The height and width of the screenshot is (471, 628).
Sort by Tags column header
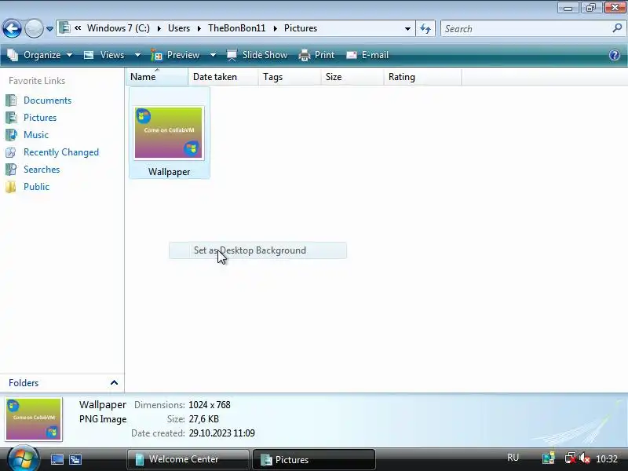289,77
